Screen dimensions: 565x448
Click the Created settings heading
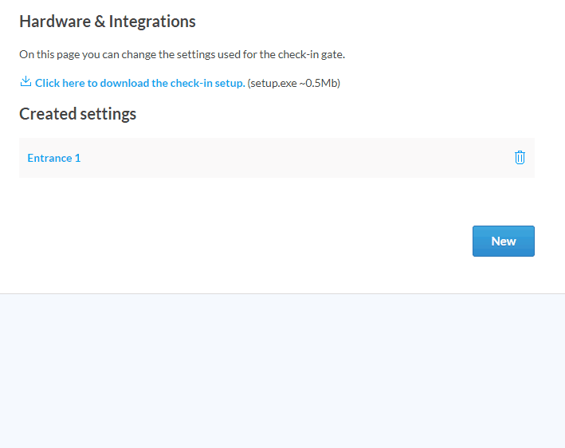78,114
